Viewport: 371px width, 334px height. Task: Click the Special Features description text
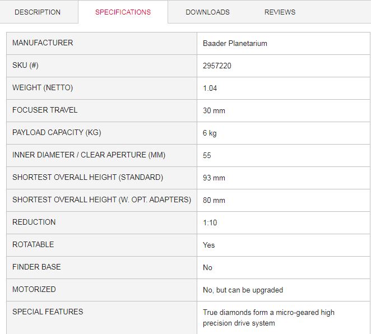268,318
